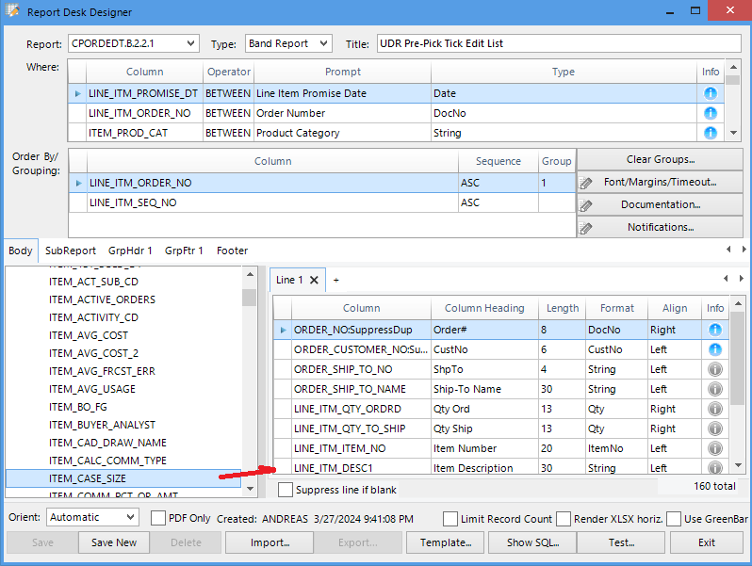Switch to the GrpHdr 1 tab
Screen dimensions: 752x566
click(130, 251)
